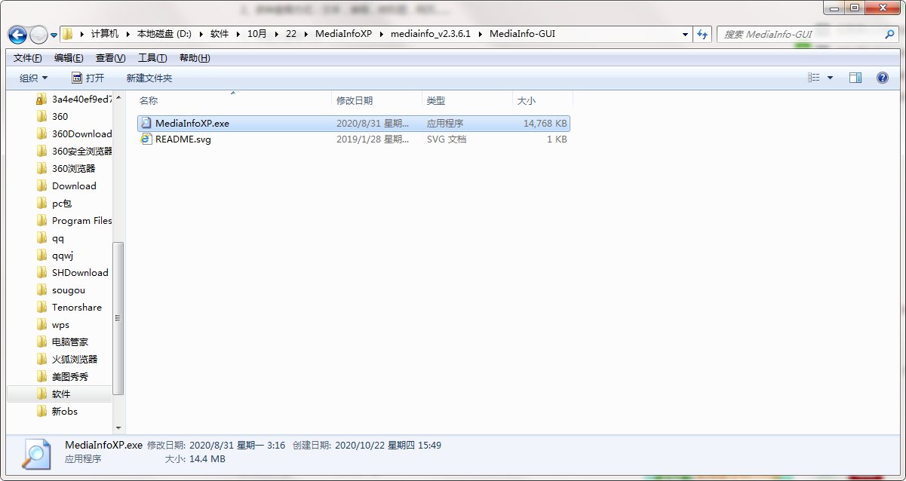The height and width of the screenshot is (481, 906).
Task: Click the 新建文件夹 button
Action: 149,78
